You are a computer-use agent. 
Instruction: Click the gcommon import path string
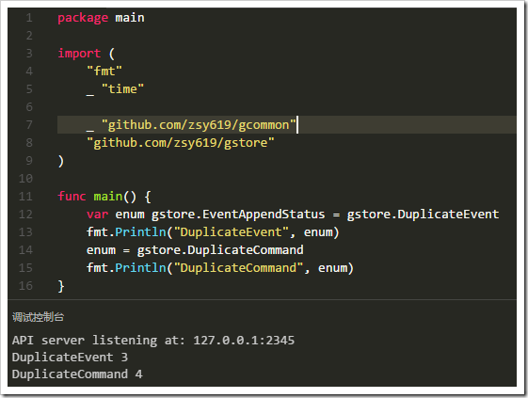[x=199, y=125]
